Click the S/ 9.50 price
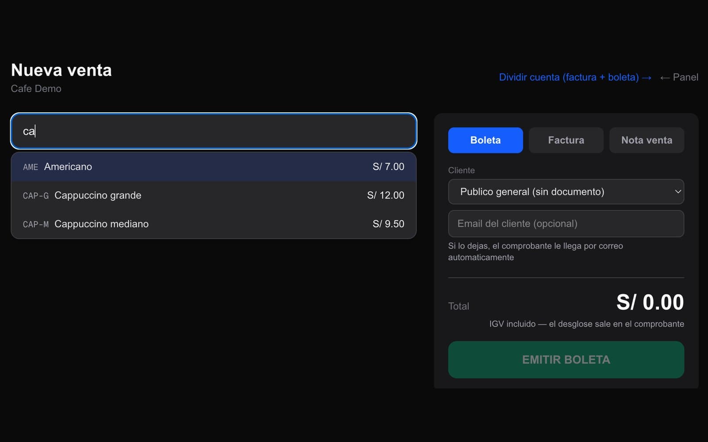The height and width of the screenshot is (442, 708). [388, 224]
